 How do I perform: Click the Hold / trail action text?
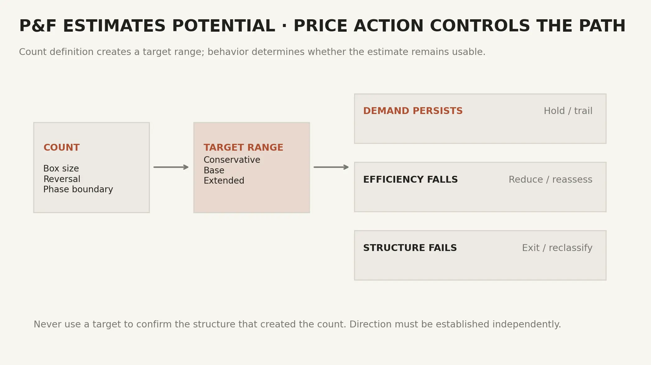pyautogui.click(x=568, y=111)
